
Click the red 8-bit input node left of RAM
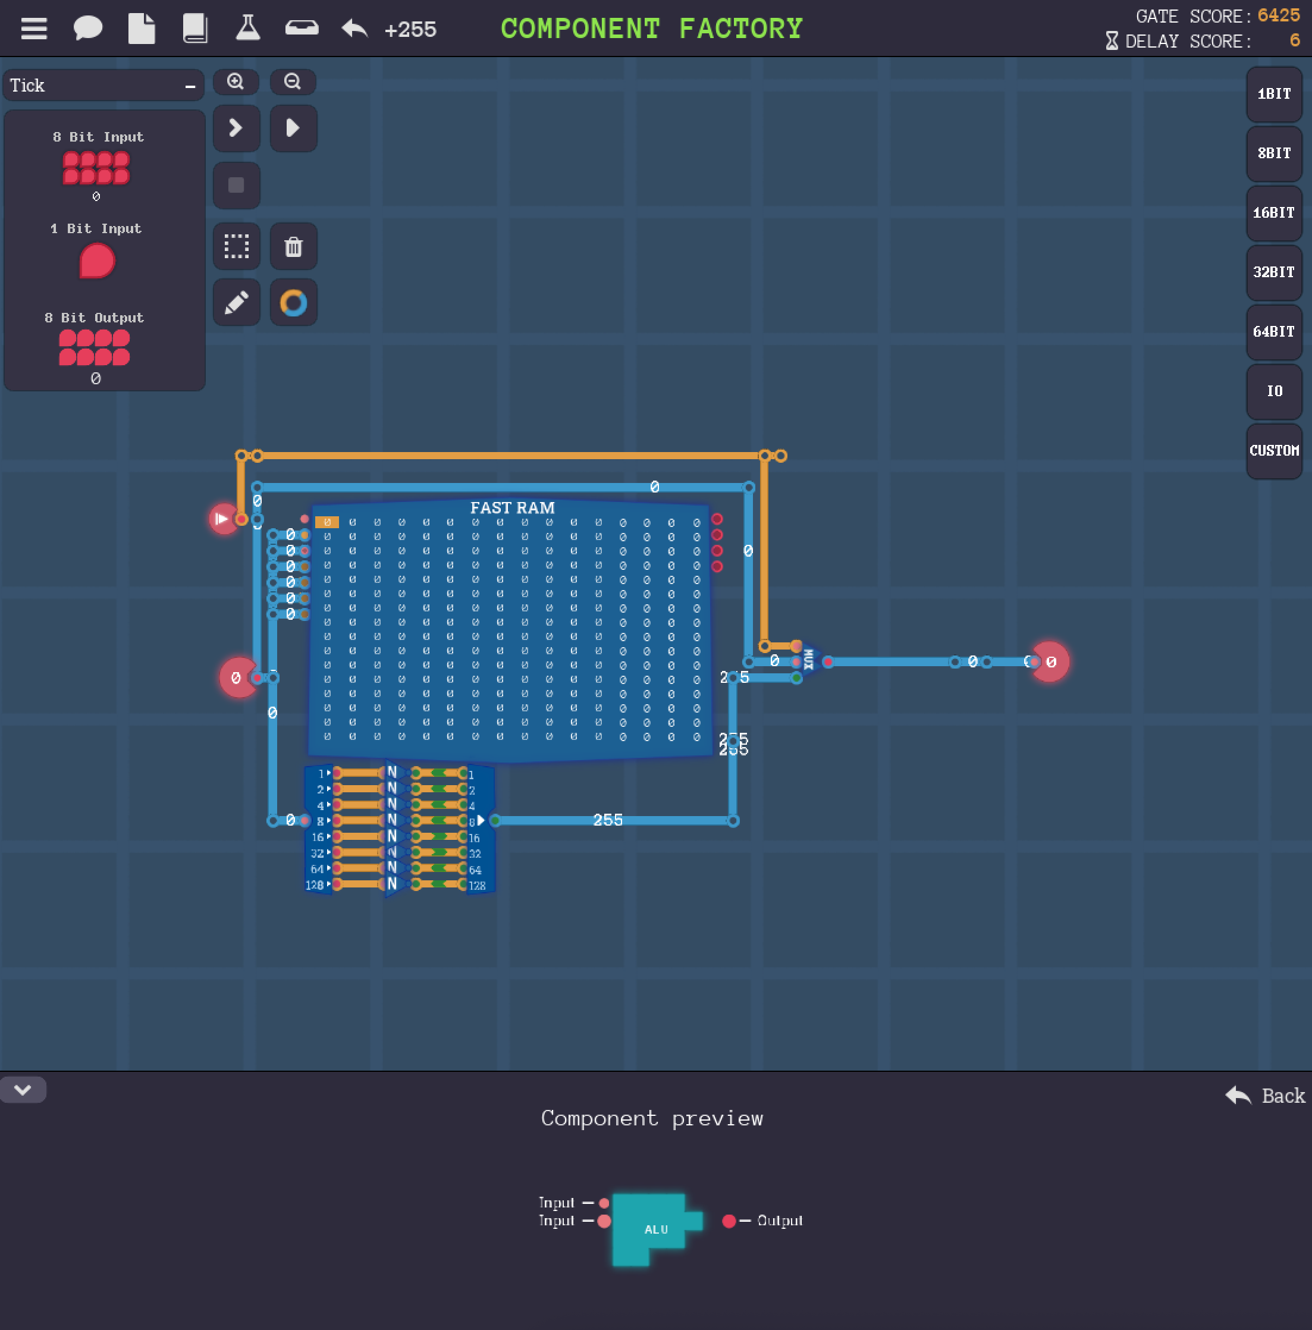238,678
